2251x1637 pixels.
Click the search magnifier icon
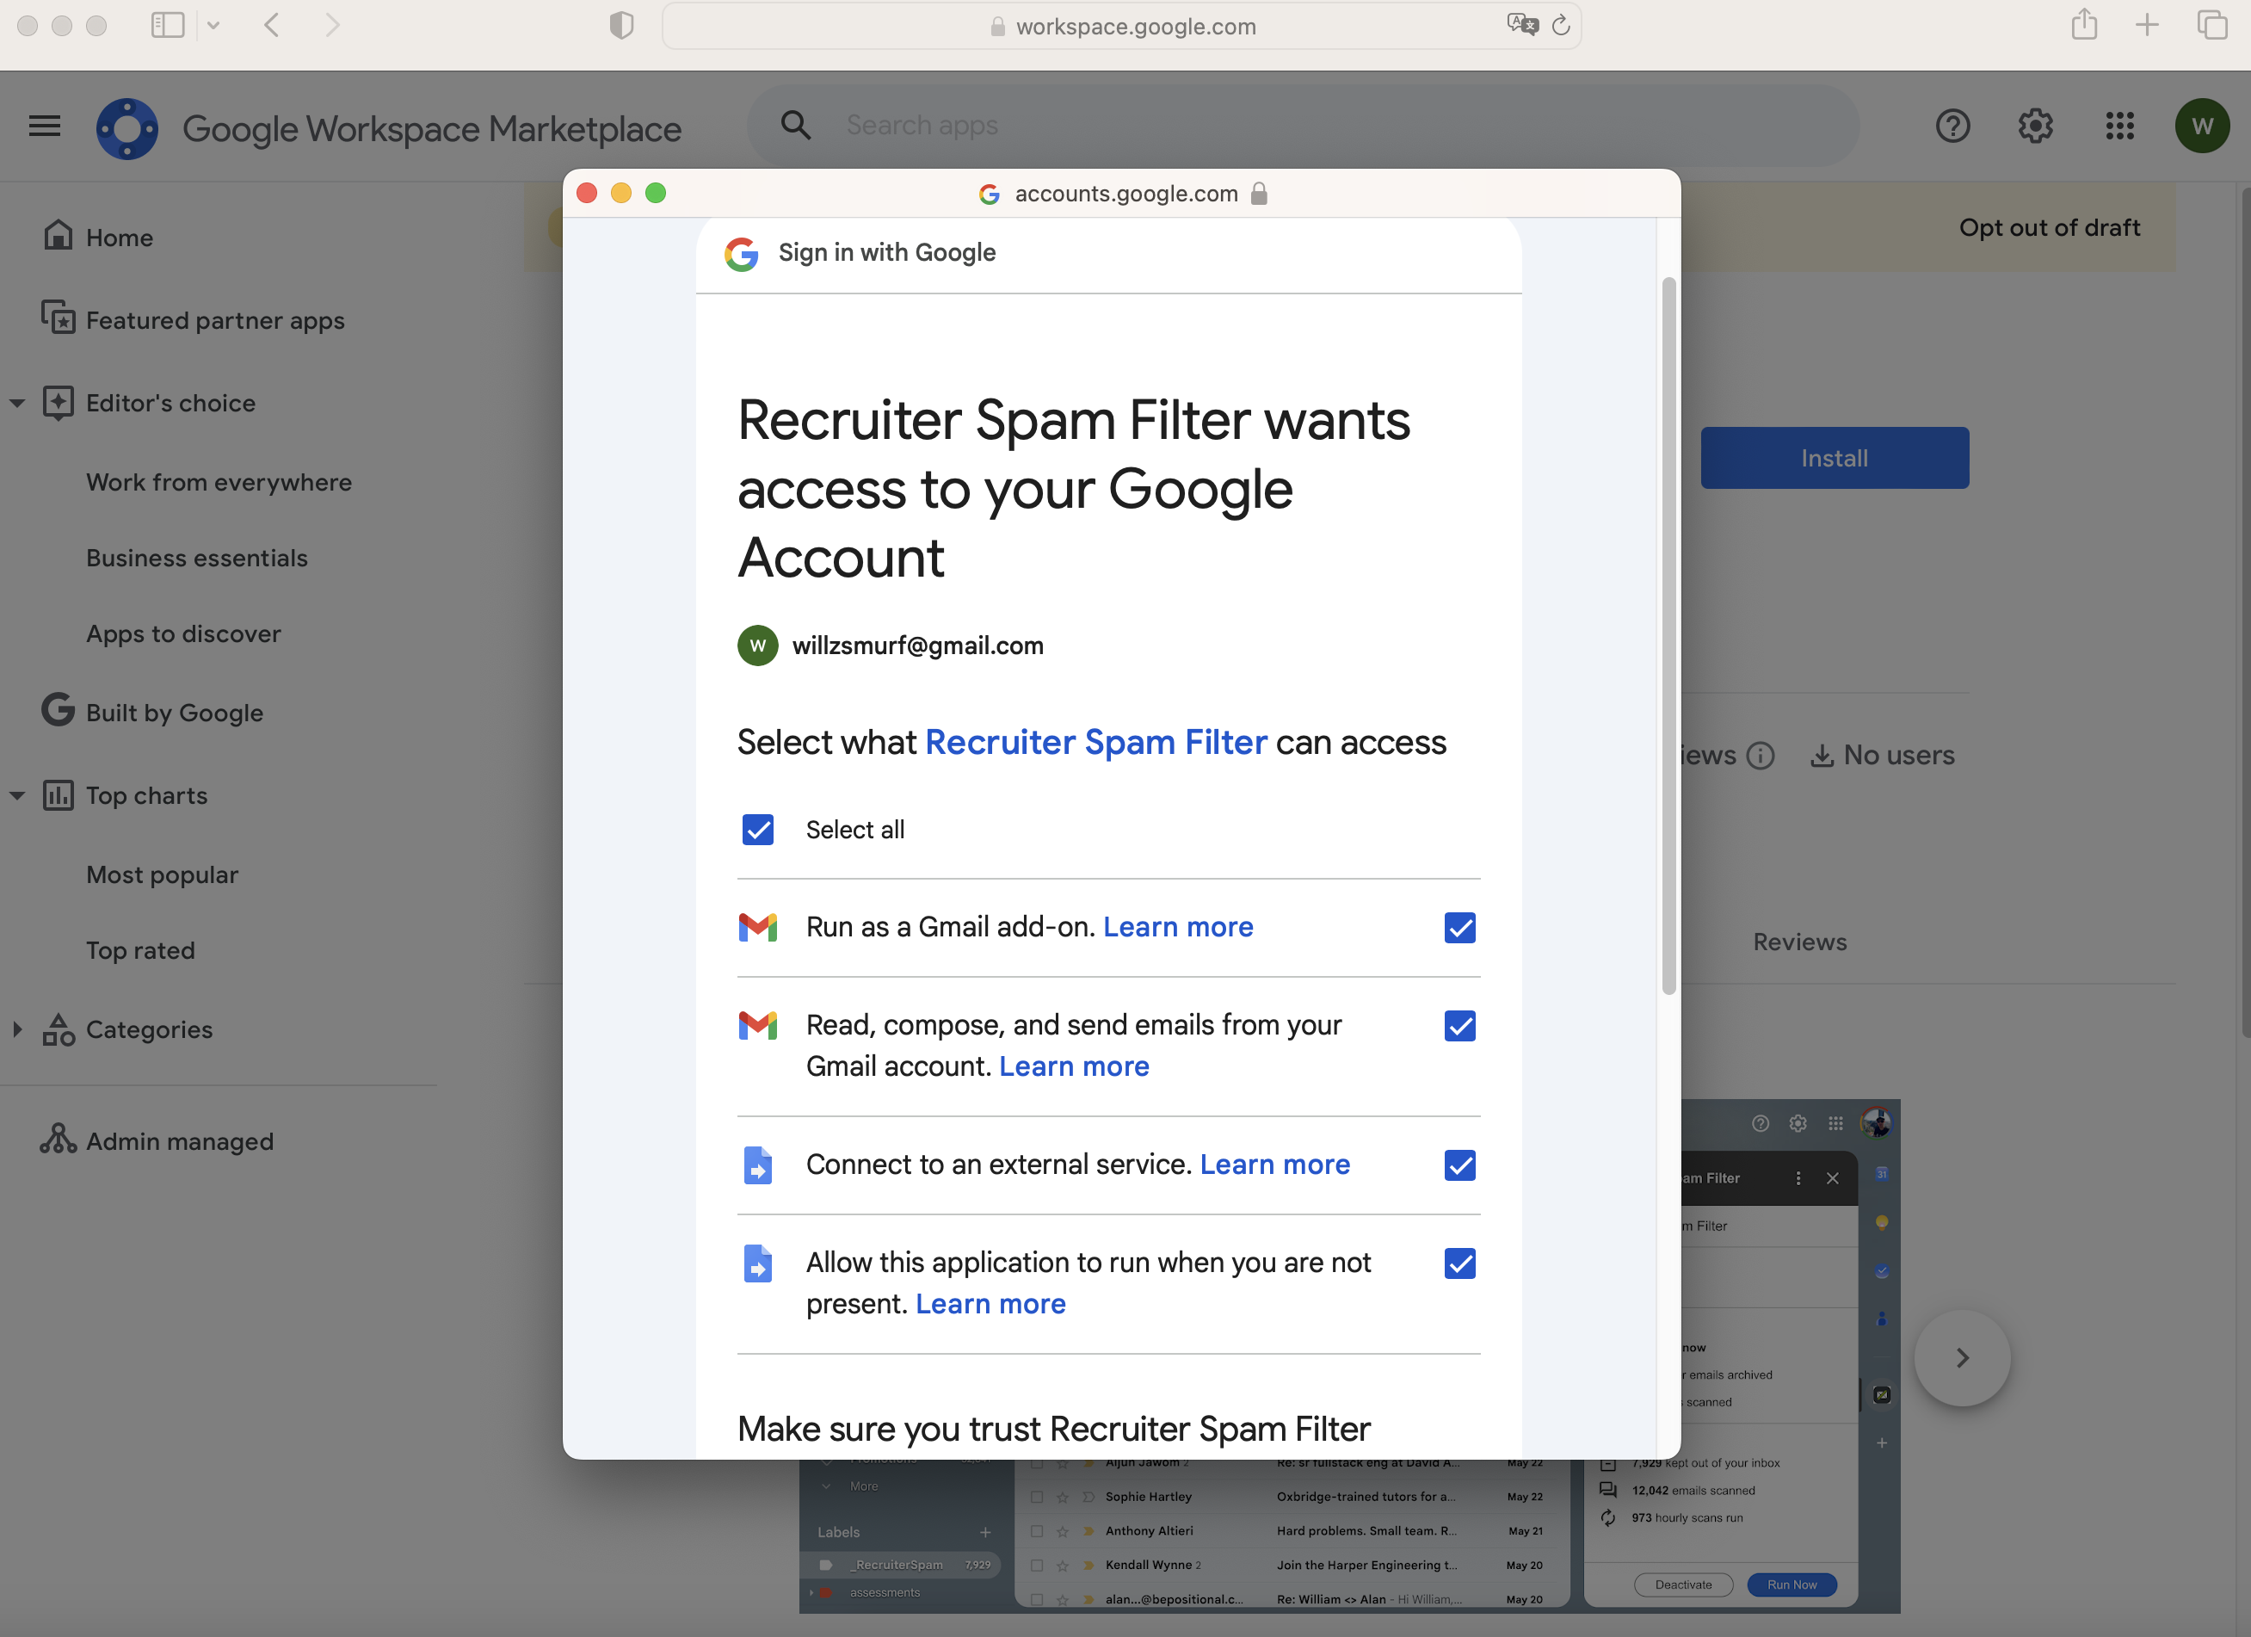coord(795,125)
